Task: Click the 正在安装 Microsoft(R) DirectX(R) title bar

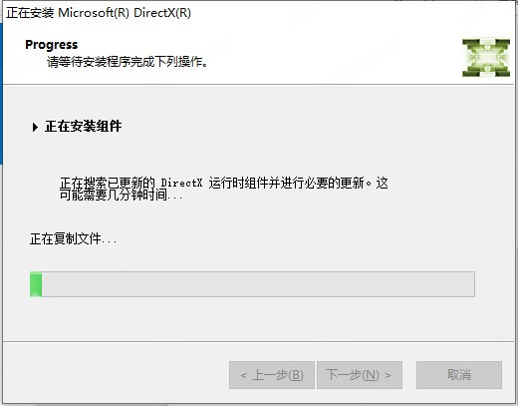Action: tap(259, 13)
